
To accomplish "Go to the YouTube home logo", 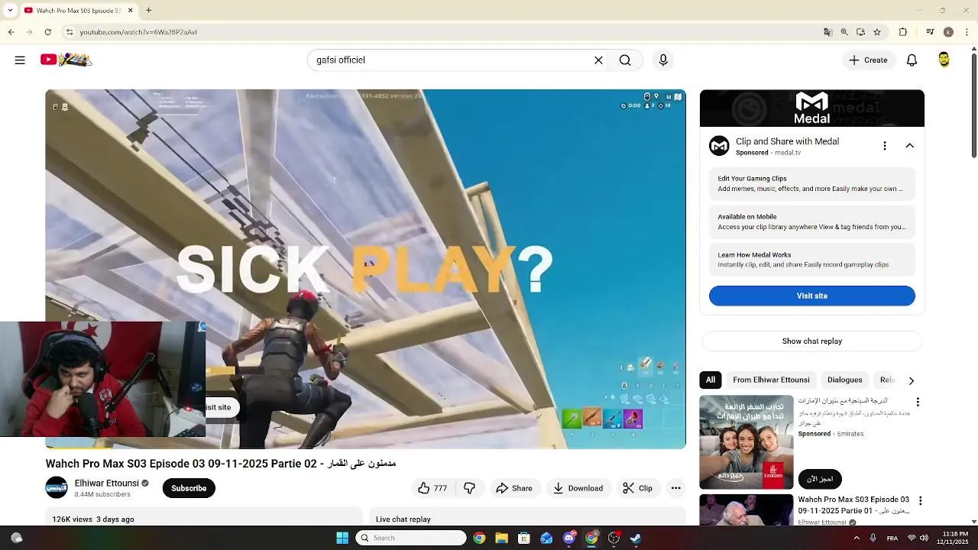I will pos(66,60).
